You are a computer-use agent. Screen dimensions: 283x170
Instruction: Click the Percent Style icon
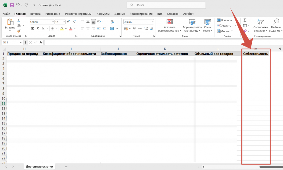point(135,28)
